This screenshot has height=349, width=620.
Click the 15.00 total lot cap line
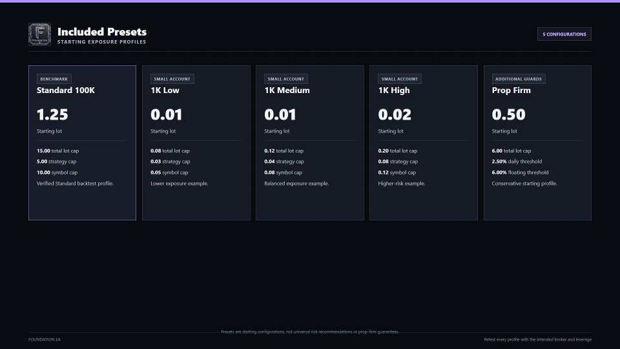click(x=57, y=151)
